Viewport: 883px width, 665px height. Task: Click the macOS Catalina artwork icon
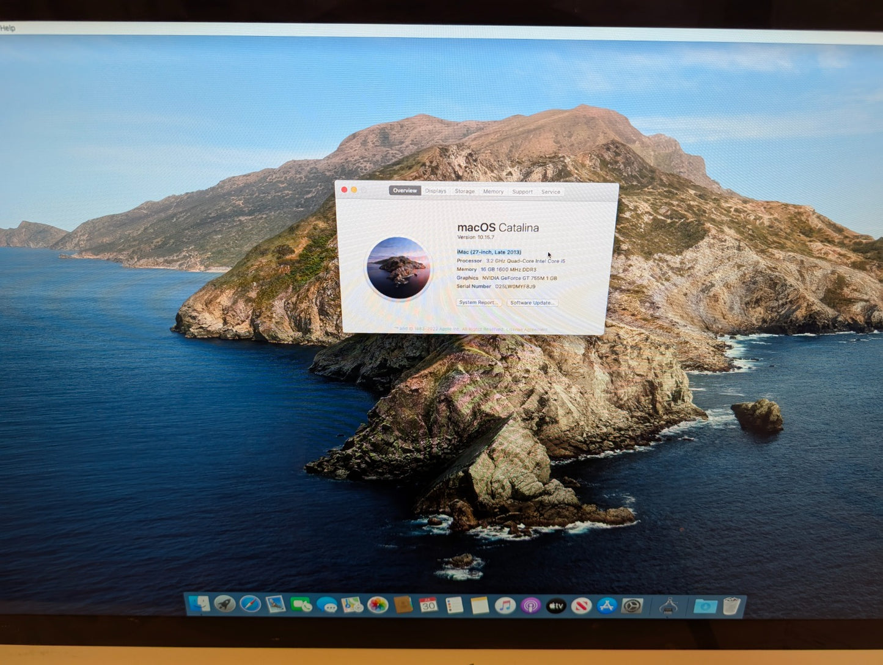pos(398,268)
